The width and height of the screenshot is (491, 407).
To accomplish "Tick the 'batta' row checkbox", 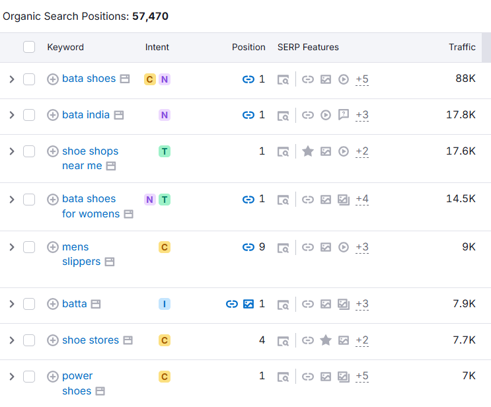I will 29,304.
